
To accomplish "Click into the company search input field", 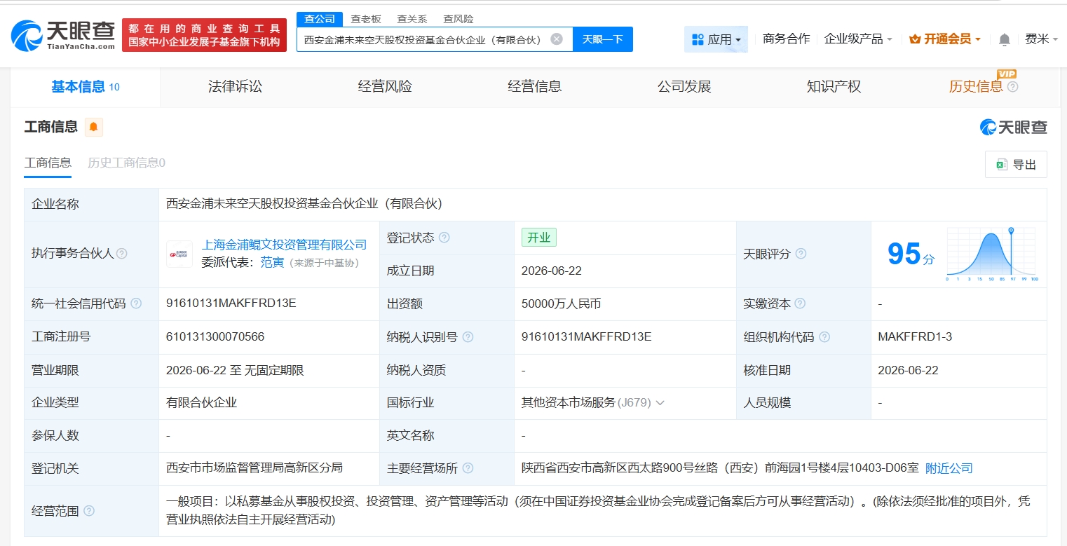I will [x=423, y=39].
